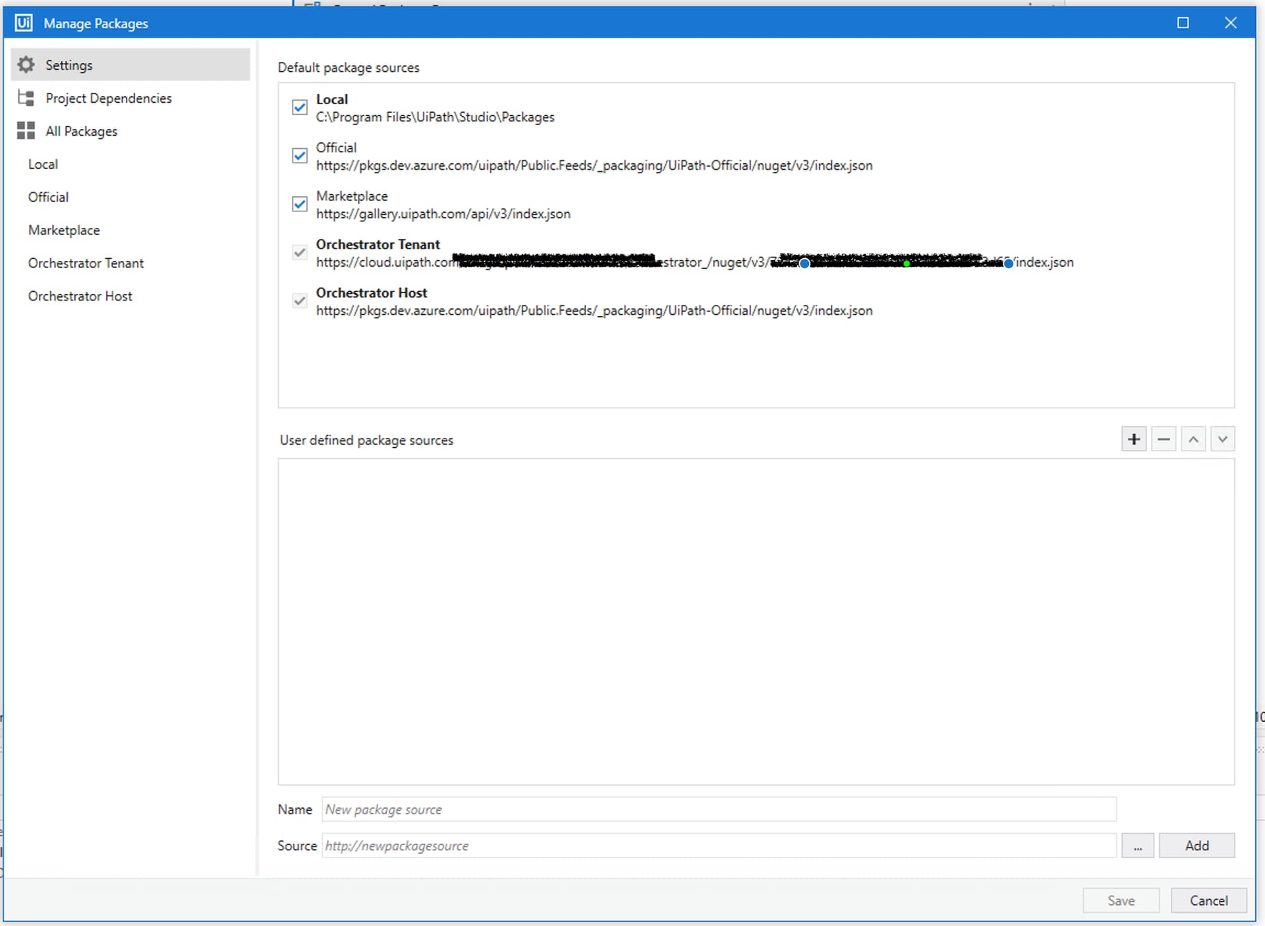Disable the Marketplace source checkbox
The image size is (1265, 926).
[x=300, y=204]
